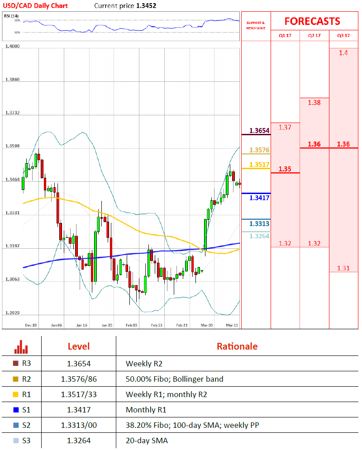Click the RSI 70% level label
The width and height of the screenshot is (362, 450).
click(17, 21)
